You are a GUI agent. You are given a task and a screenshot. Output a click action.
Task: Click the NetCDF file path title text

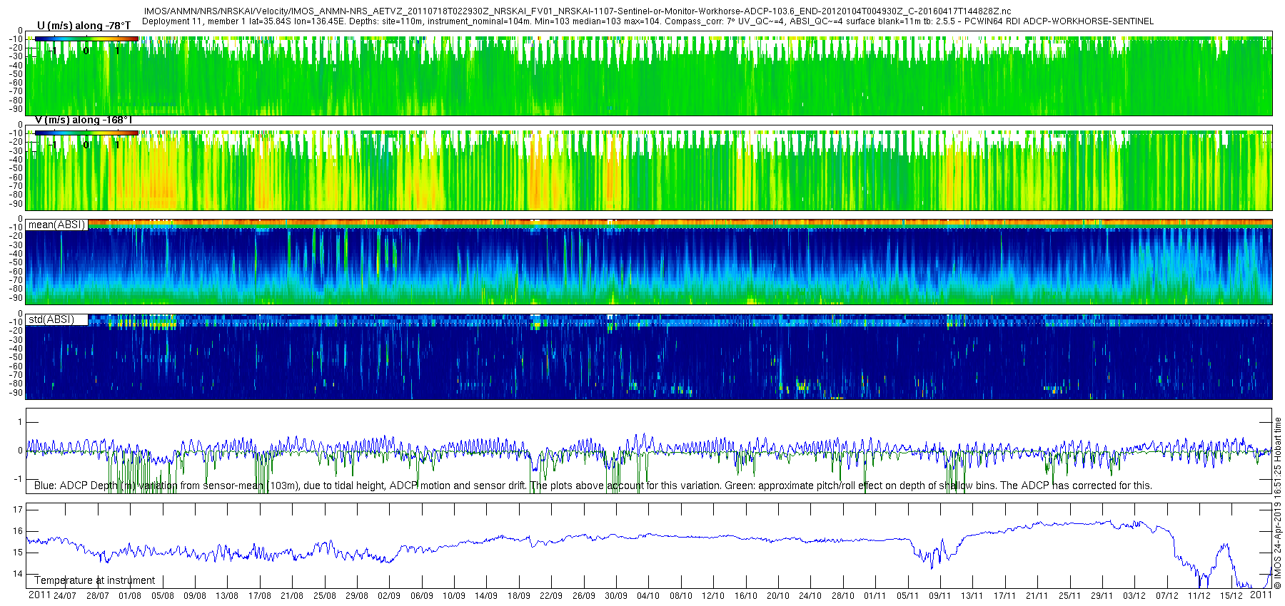(x=578, y=11)
